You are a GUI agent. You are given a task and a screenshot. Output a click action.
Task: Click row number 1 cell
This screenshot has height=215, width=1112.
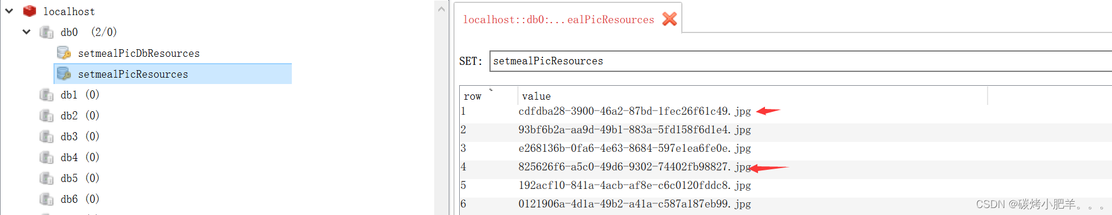463,111
